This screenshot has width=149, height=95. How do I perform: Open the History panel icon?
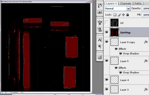(100, 6)
